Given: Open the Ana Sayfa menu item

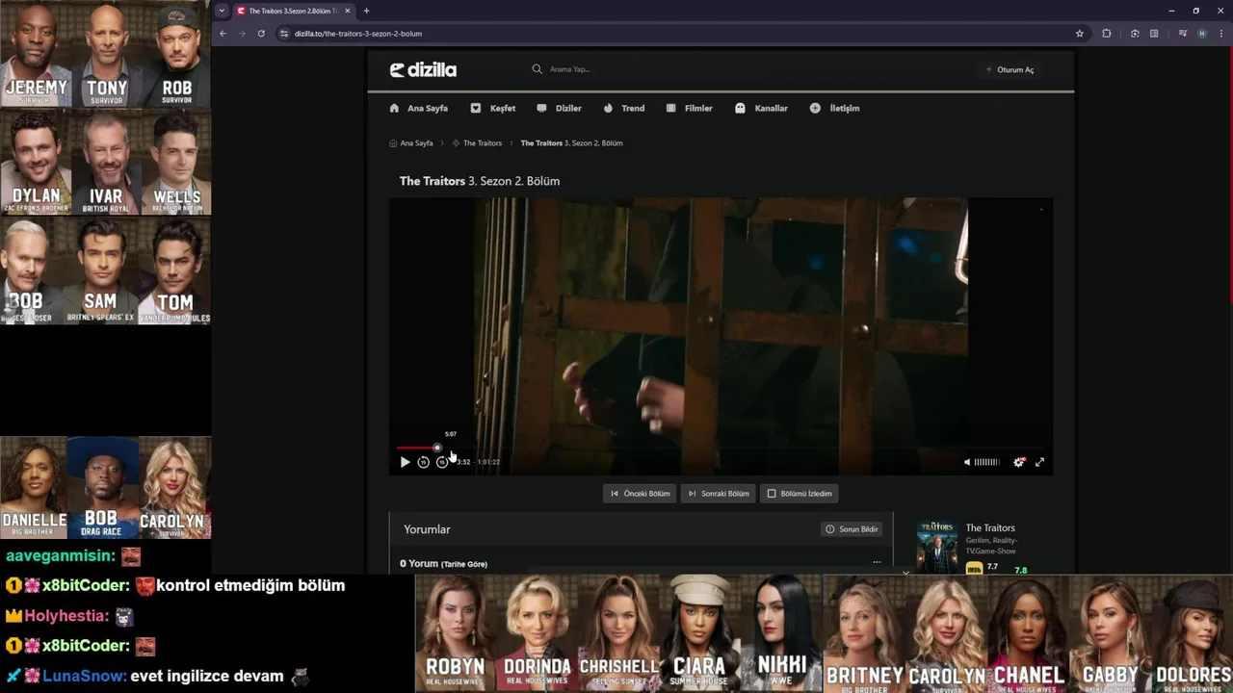Looking at the screenshot, I should click(x=419, y=109).
